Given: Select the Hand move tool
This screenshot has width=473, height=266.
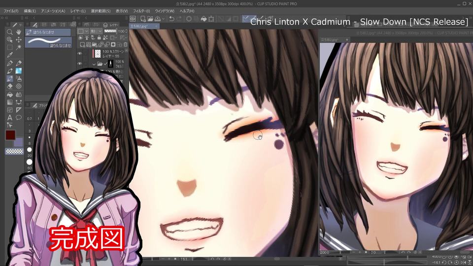Looking at the screenshot, I should pyautogui.click(x=19, y=32).
